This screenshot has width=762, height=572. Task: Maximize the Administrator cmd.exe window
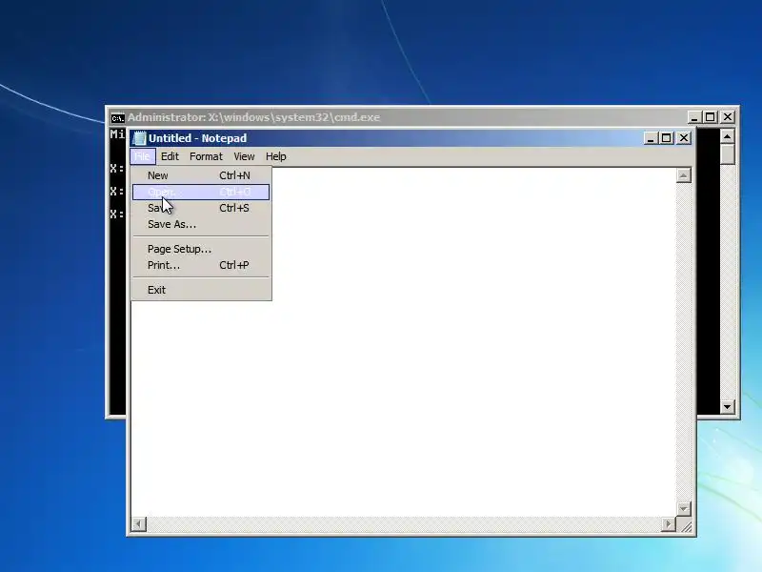[710, 117]
